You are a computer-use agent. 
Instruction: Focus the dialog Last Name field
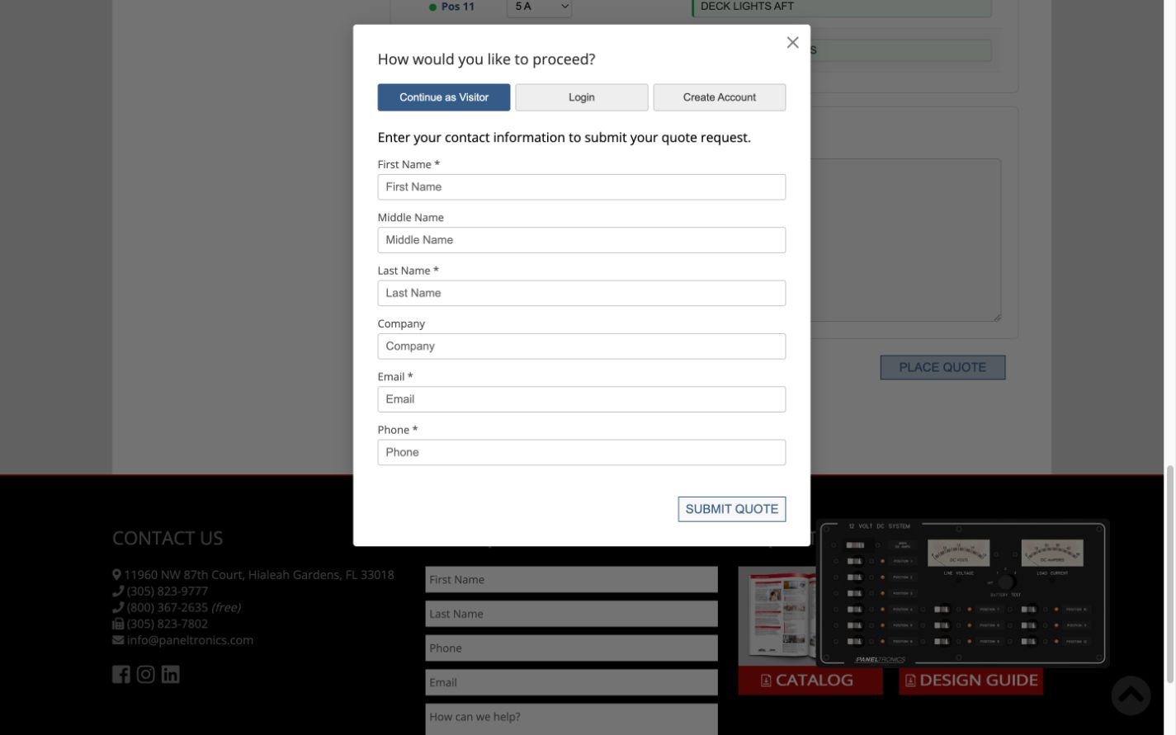[x=582, y=293]
